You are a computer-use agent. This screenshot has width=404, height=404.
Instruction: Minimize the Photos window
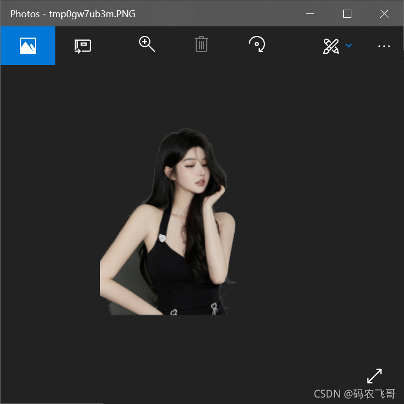point(310,13)
